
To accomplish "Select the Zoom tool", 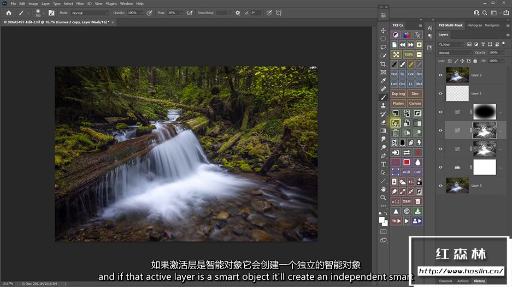I will click(x=383, y=197).
